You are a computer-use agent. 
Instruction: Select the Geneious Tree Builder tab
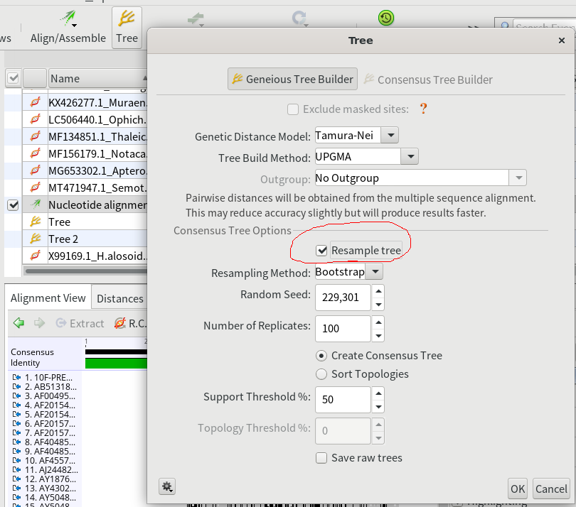tap(292, 80)
